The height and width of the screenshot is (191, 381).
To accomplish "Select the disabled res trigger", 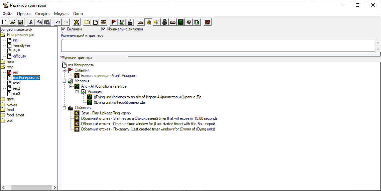I will [x=15, y=72].
